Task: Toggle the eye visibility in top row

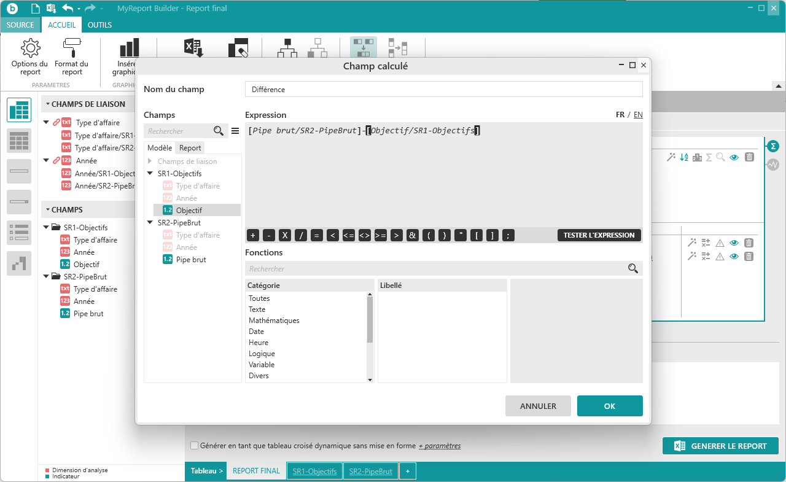Action: tap(734, 157)
